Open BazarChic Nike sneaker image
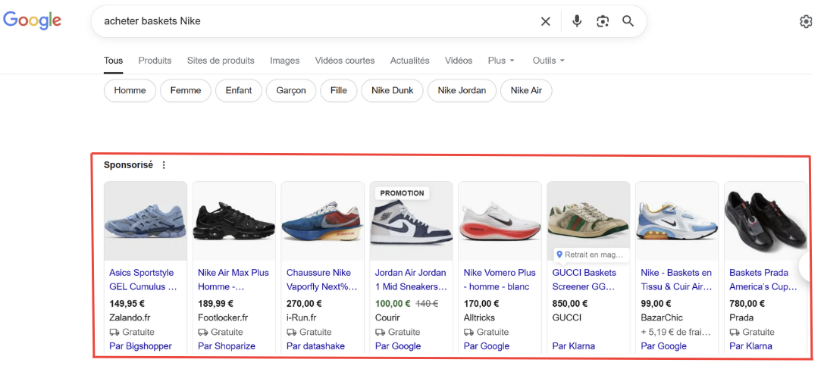 tap(677, 220)
